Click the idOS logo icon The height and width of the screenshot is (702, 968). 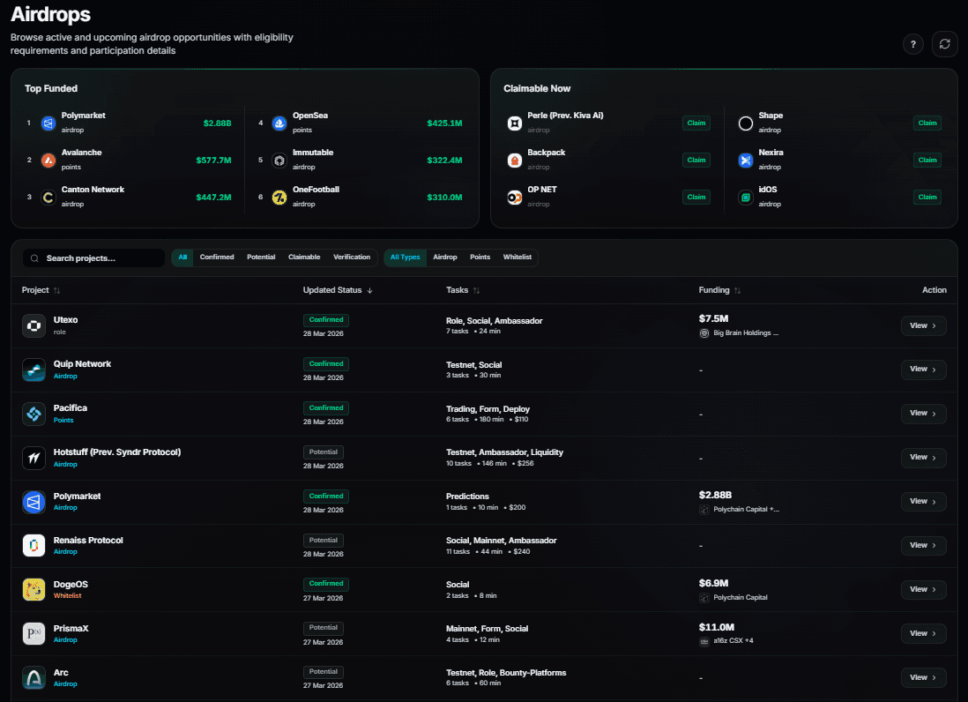(x=746, y=198)
